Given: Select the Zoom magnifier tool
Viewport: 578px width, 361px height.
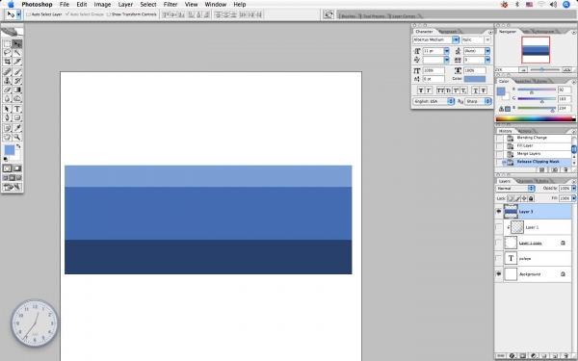Looking at the screenshot, I should [x=17, y=137].
